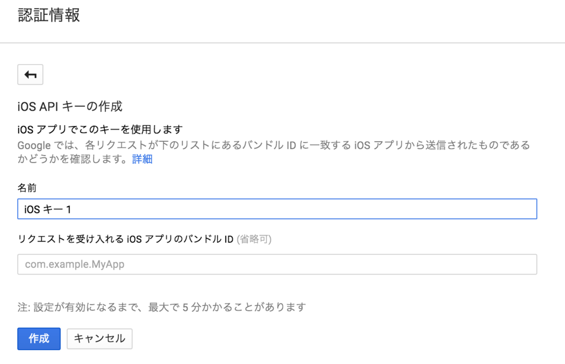Image resolution: width=565 pixels, height=364 pixels.
Task: Open the 詳細 link
Action: tap(141, 159)
